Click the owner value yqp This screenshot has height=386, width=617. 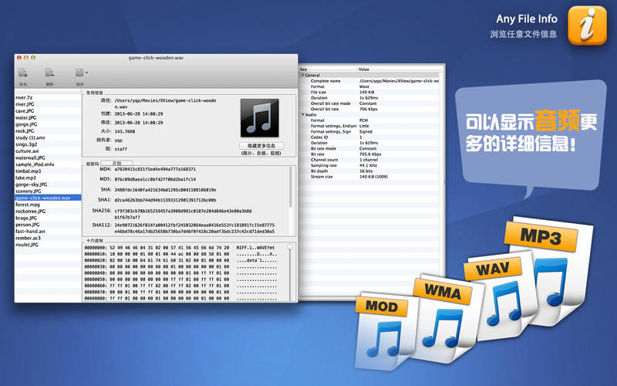point(119,141)
